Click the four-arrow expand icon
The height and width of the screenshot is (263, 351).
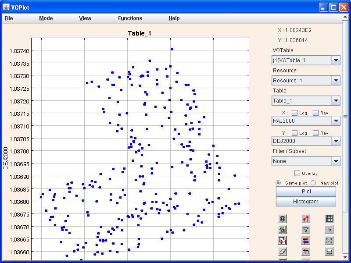[329, 241]
